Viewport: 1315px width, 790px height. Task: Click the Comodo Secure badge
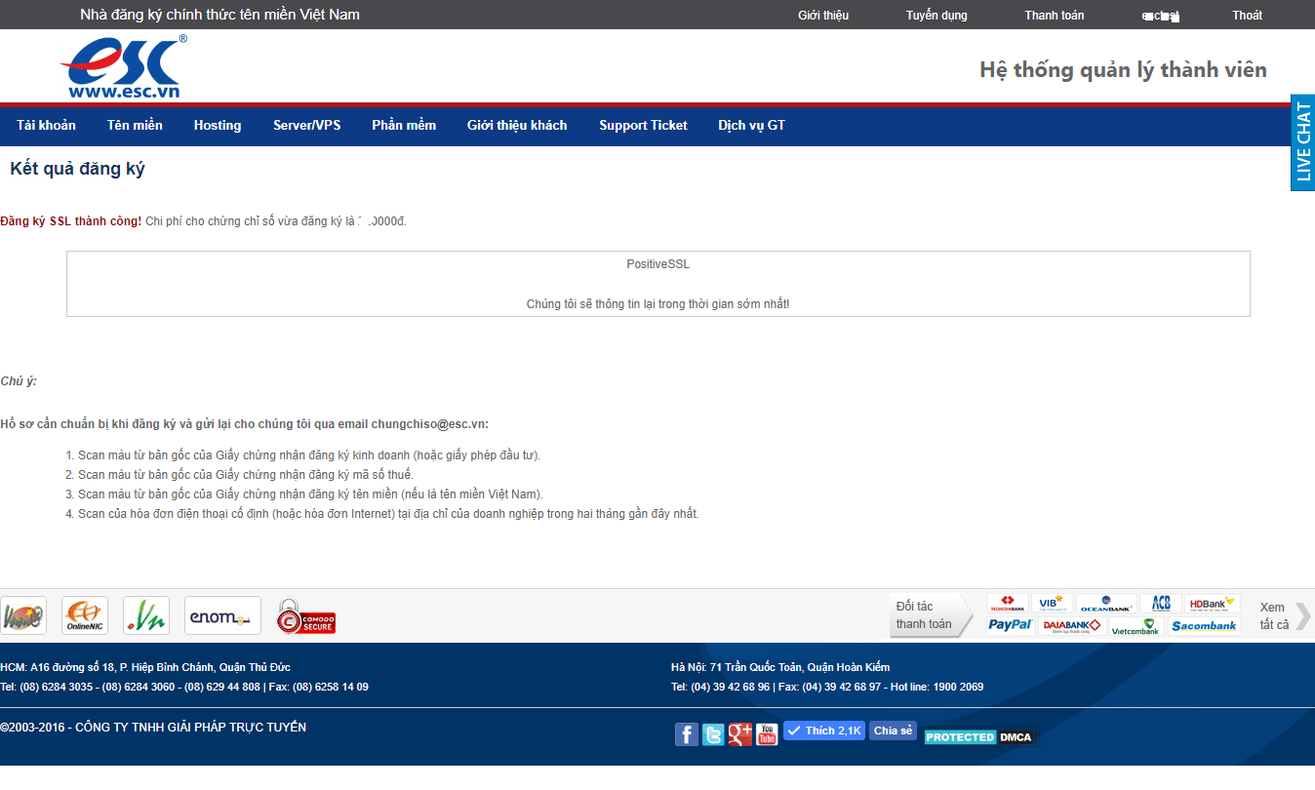click(306, 616)
